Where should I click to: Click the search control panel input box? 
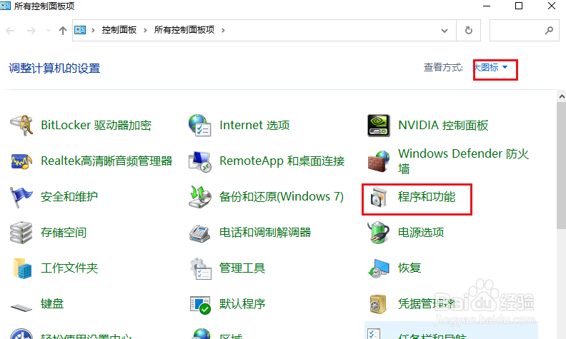[524, 30]
